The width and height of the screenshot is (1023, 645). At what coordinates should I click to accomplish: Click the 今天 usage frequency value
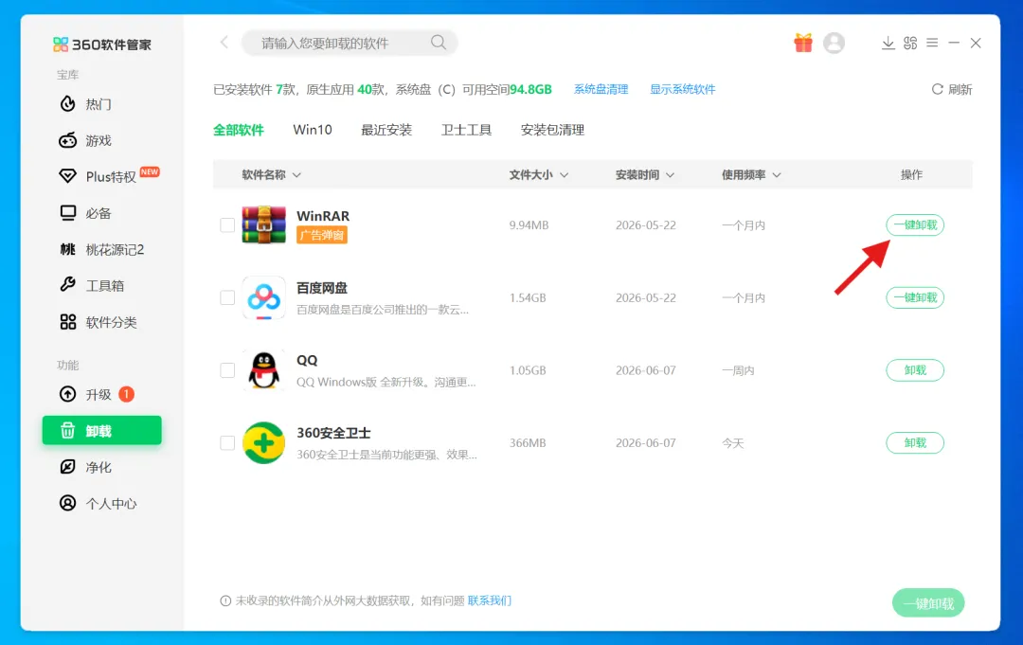pos(732,443)
